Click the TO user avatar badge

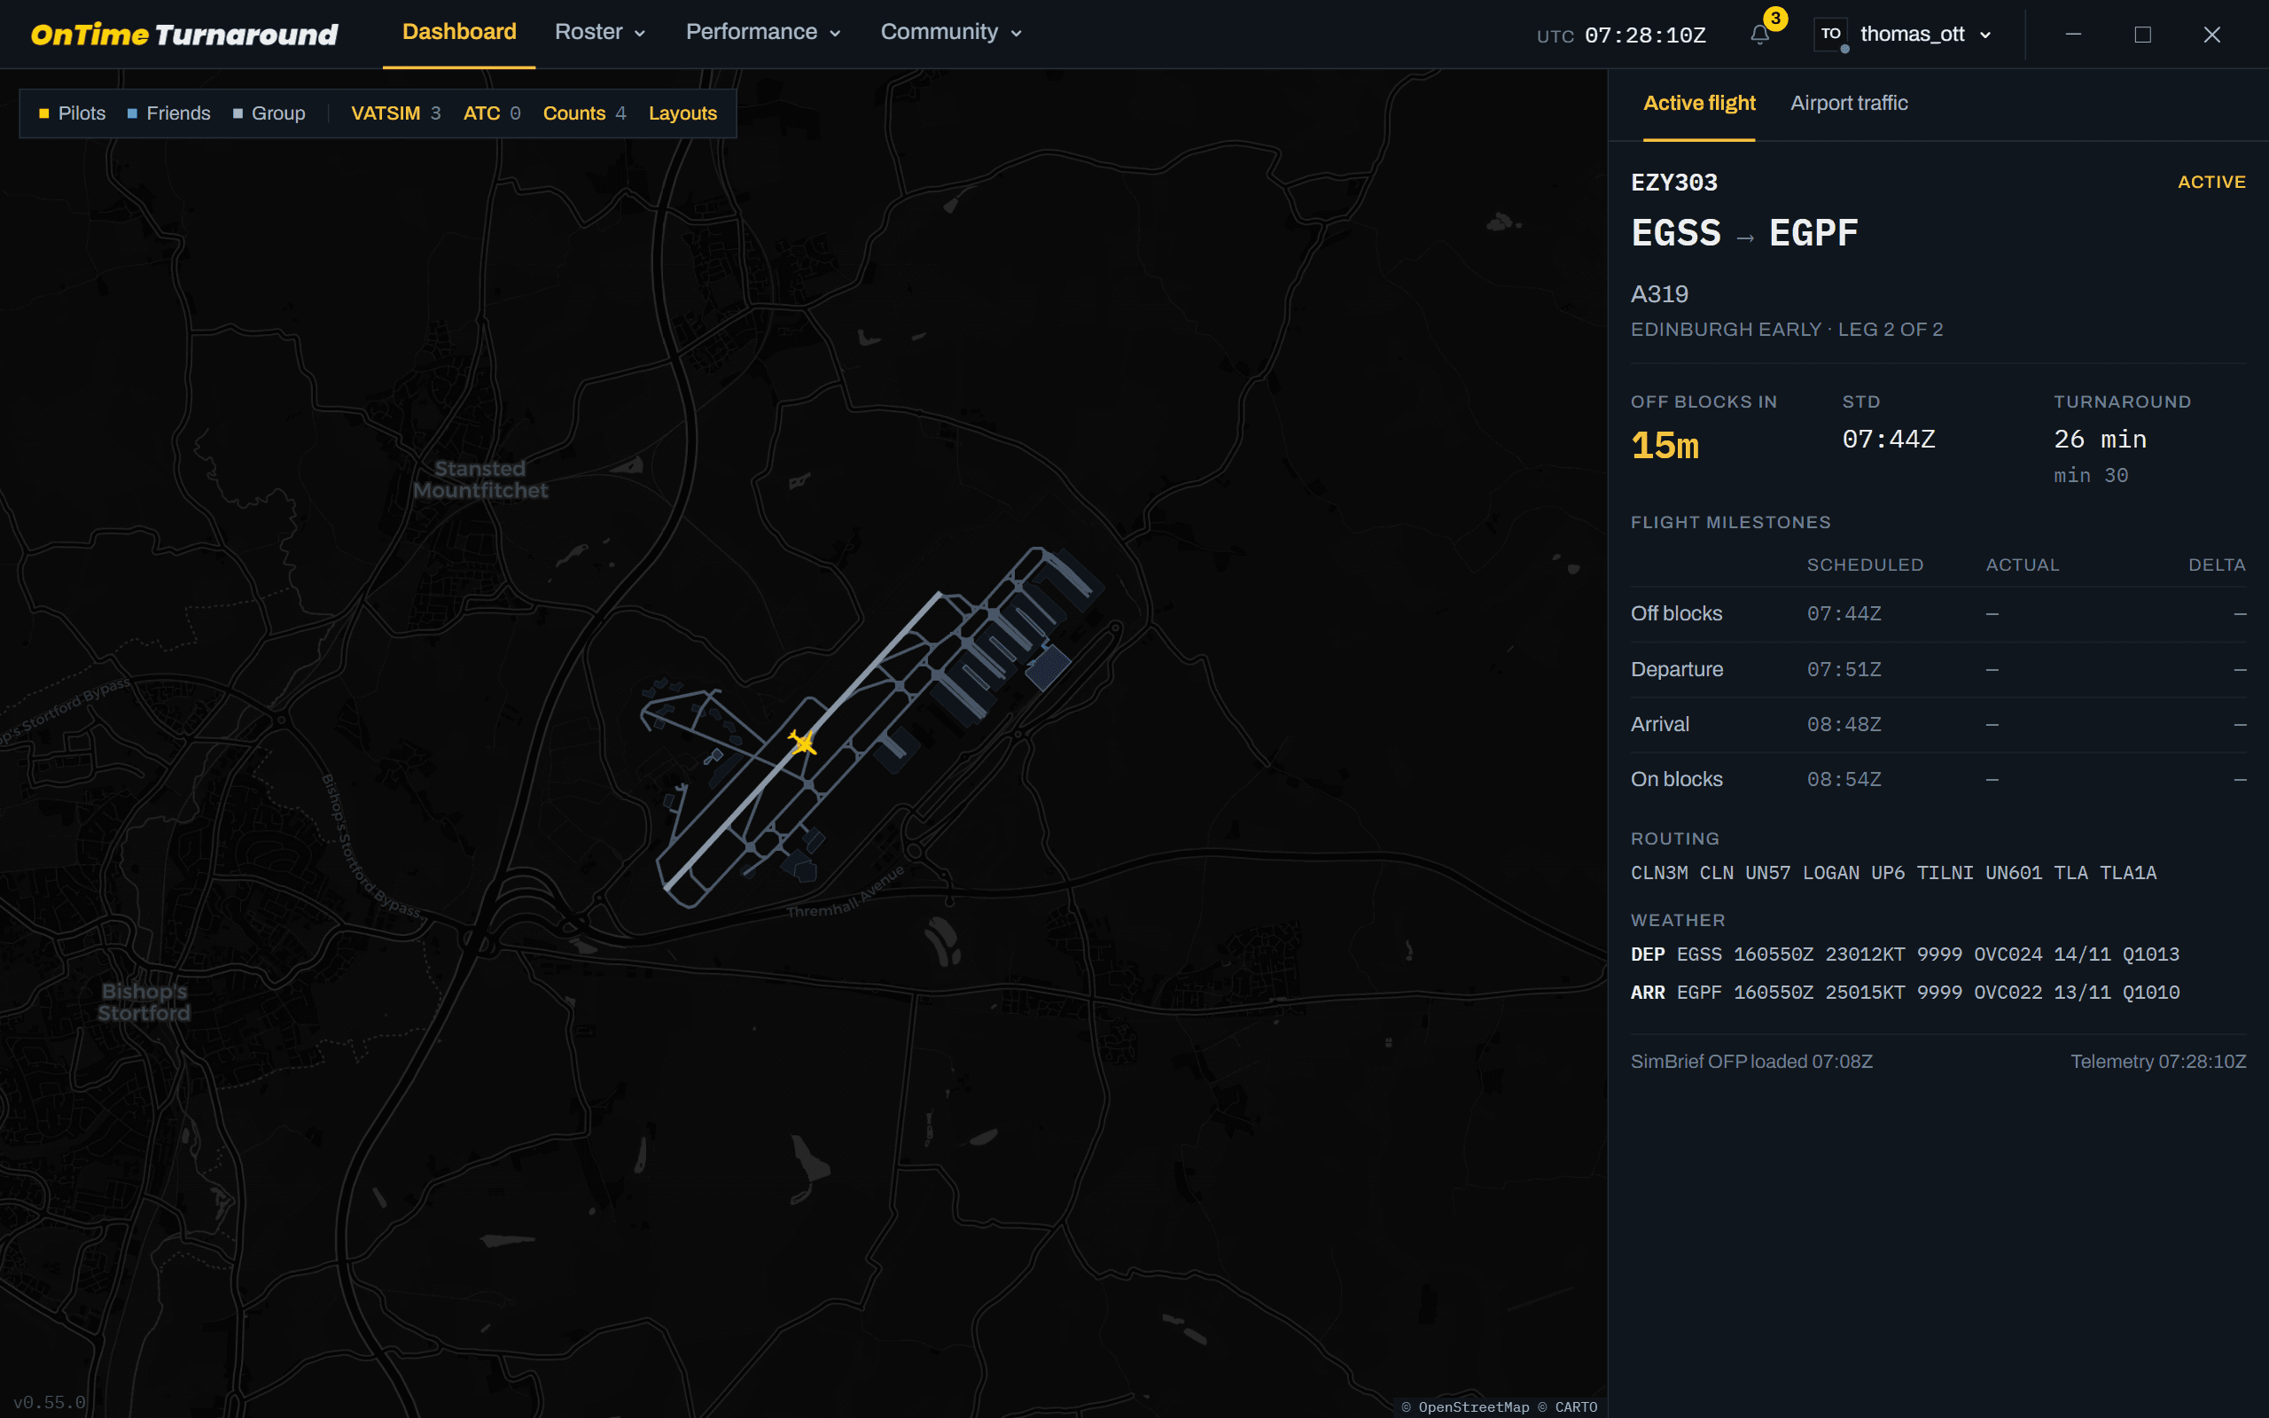coord(1830,34)
